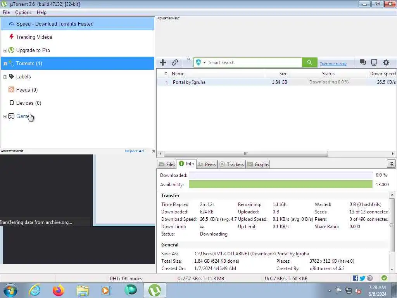This screenshot has height=298, width=397.
Task: Expand hidden toolbar buttons chevron
Action: 189,59
